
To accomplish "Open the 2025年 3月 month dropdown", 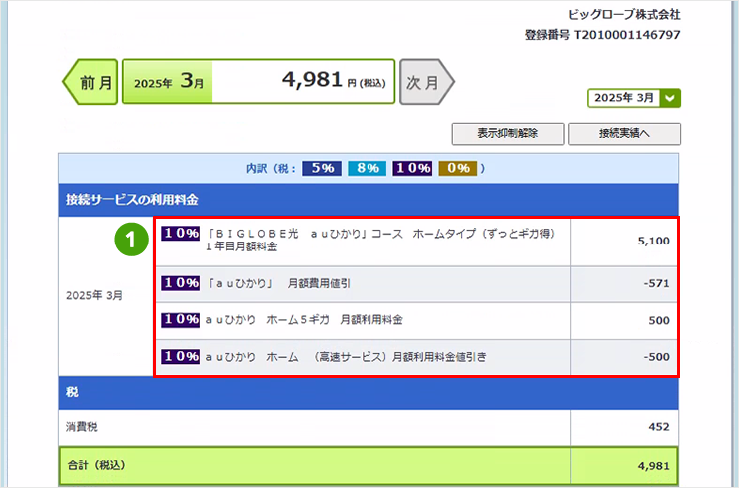I will [x=634, y=98].
